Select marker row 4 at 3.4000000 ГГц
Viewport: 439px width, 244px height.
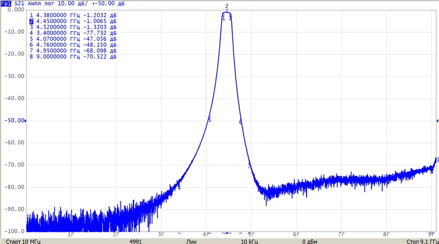[73, 33]
